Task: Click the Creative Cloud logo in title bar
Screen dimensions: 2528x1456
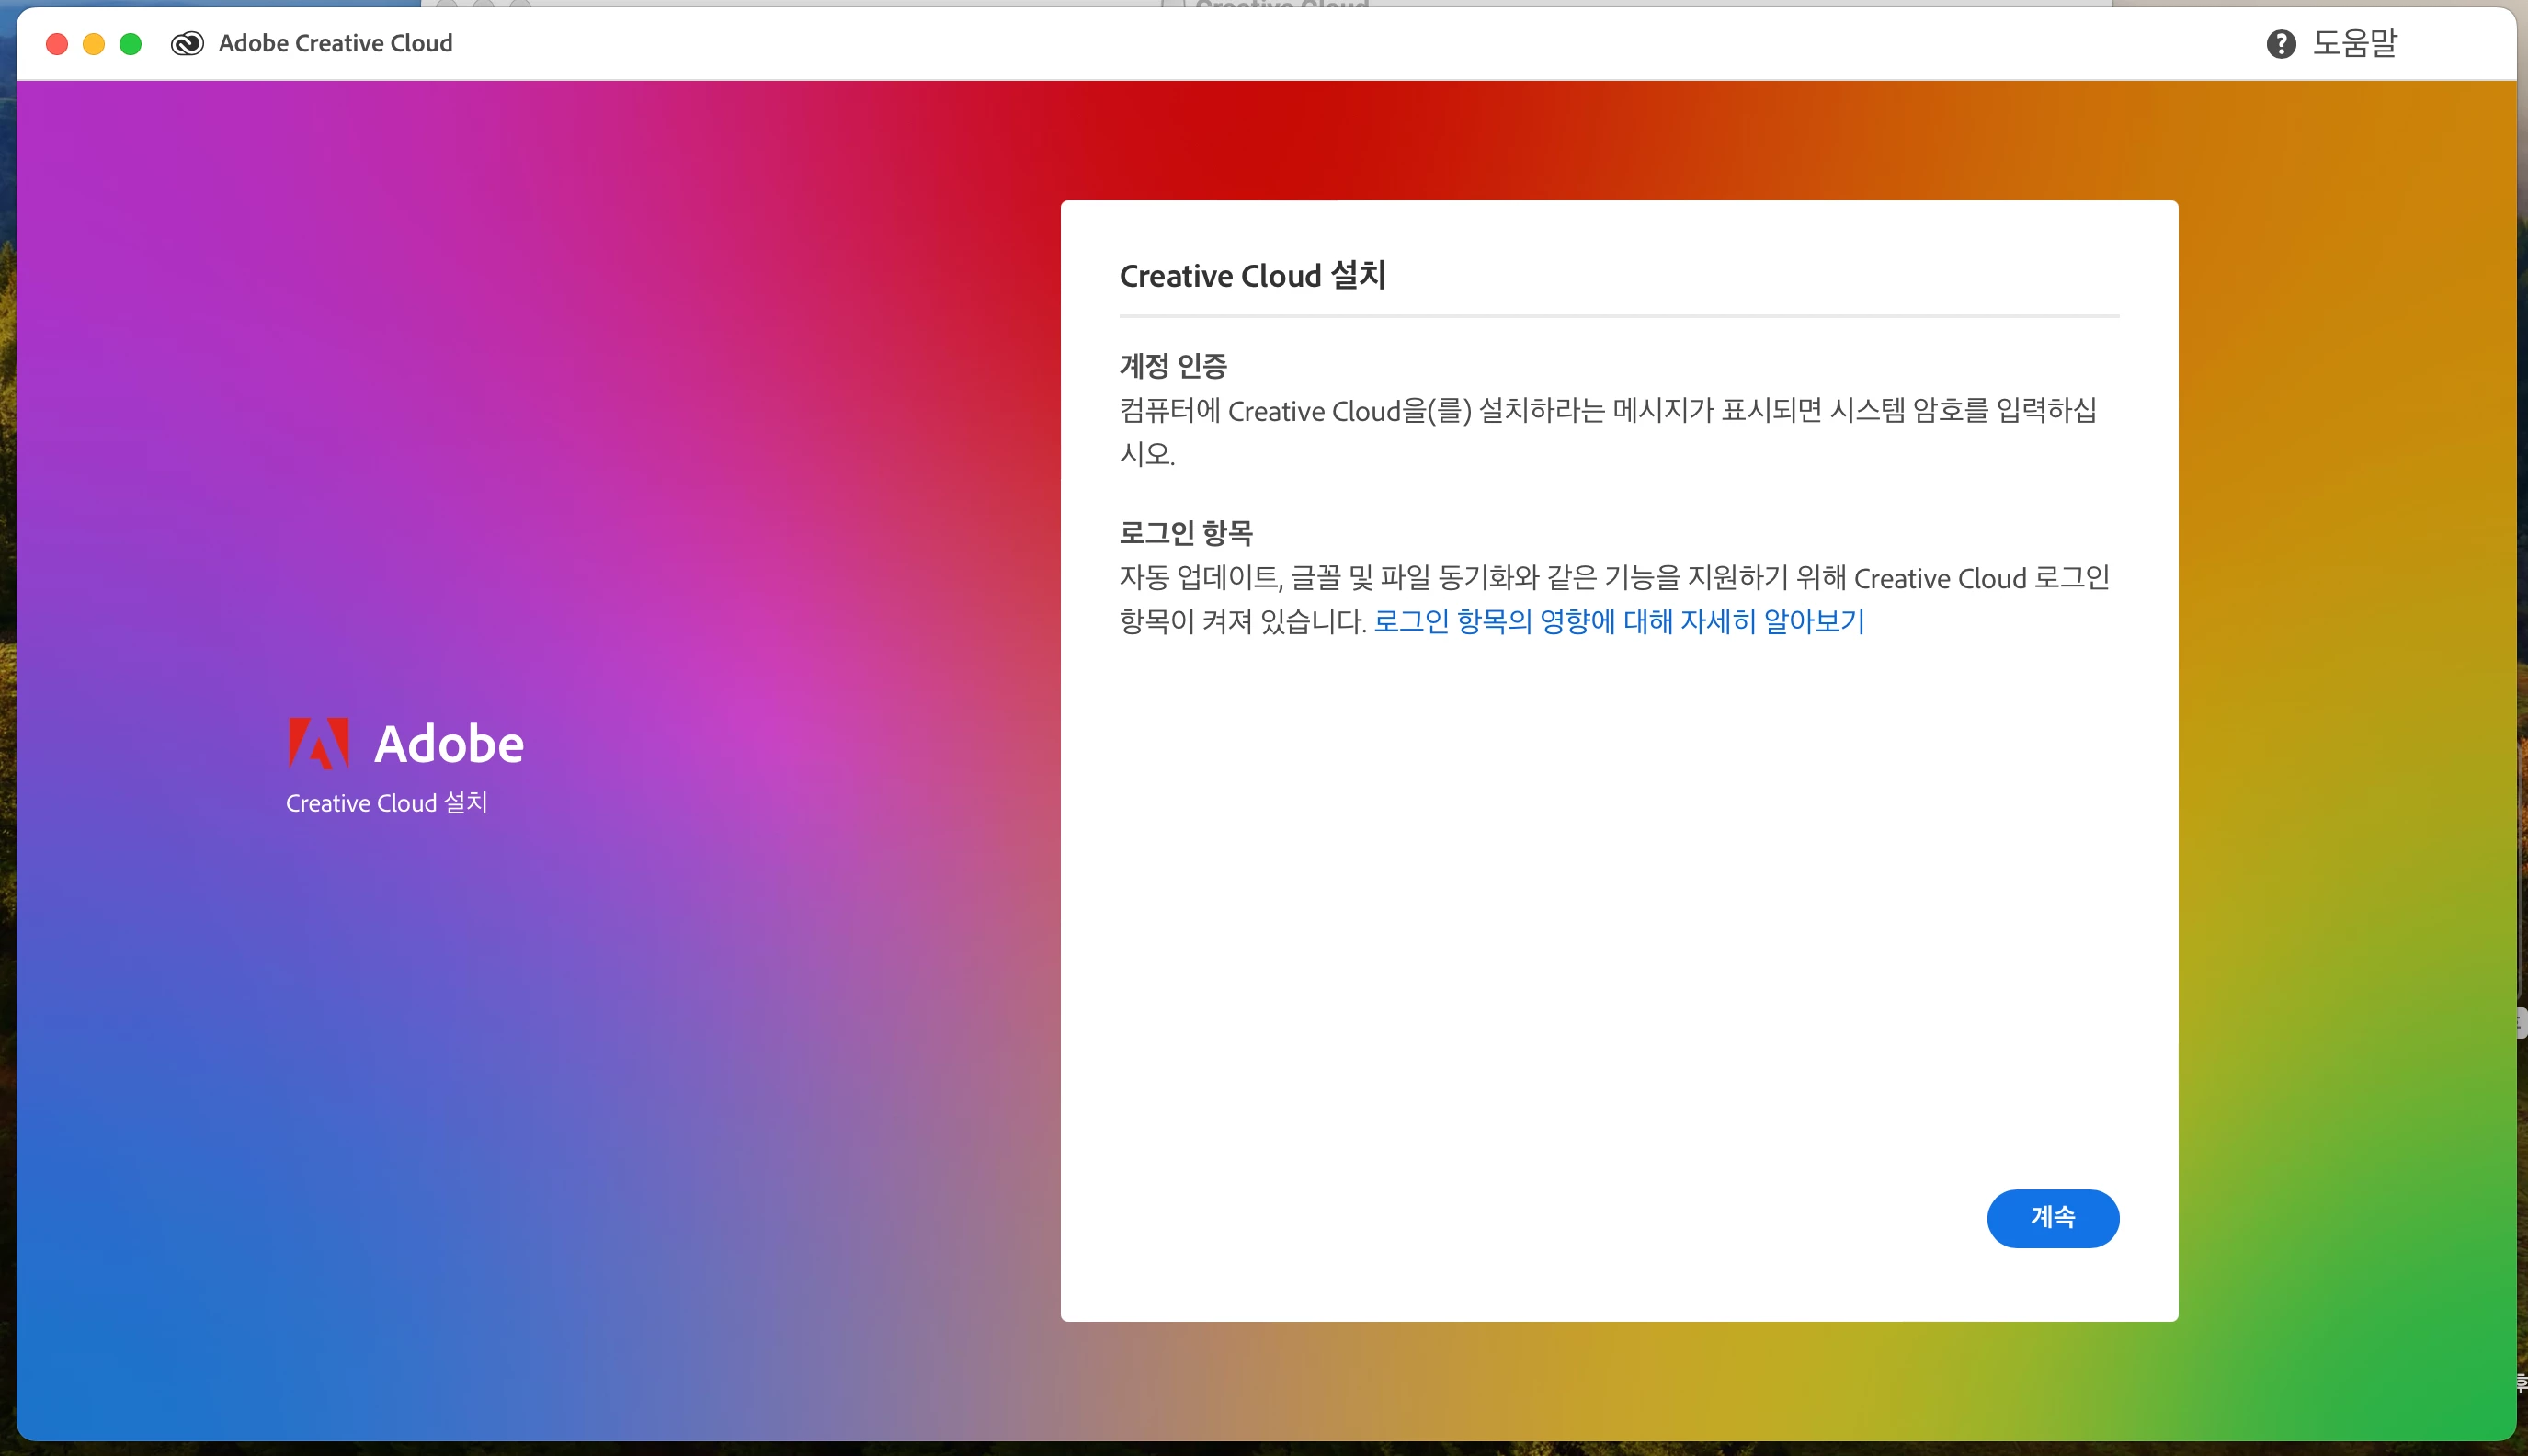Action: tap(187, 43)
